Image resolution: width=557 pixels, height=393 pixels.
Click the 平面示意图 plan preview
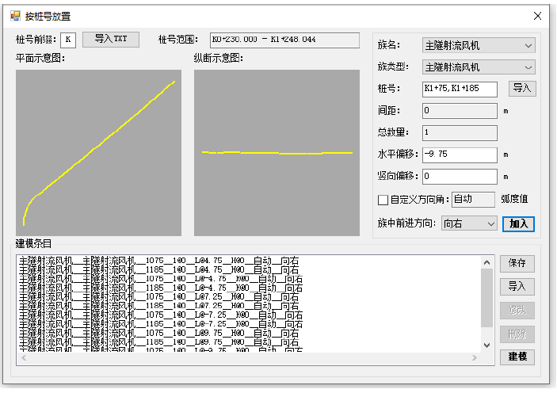click(x=98, y=153)
